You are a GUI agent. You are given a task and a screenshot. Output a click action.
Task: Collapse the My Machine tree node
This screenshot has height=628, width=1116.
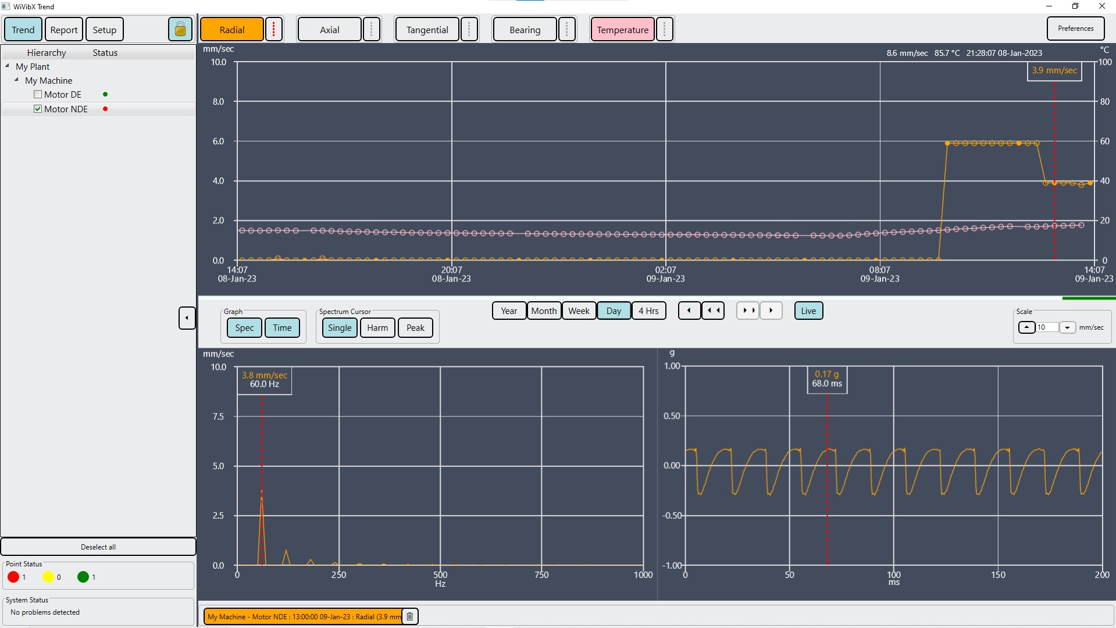click(x=16, y=80)
